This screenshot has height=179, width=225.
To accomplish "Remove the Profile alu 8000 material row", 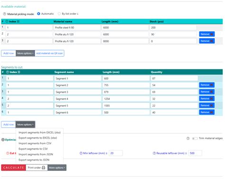I will pos(207,41).
